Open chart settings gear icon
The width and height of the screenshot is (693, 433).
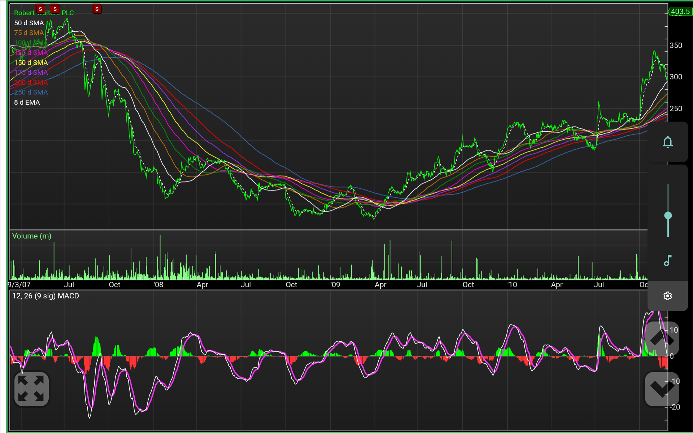[667, 296]
